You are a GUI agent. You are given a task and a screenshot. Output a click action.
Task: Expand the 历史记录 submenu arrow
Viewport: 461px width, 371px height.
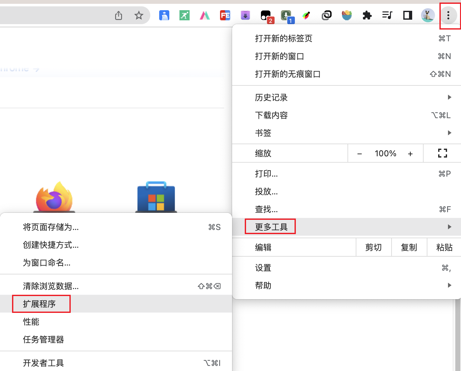coord(450,97)
